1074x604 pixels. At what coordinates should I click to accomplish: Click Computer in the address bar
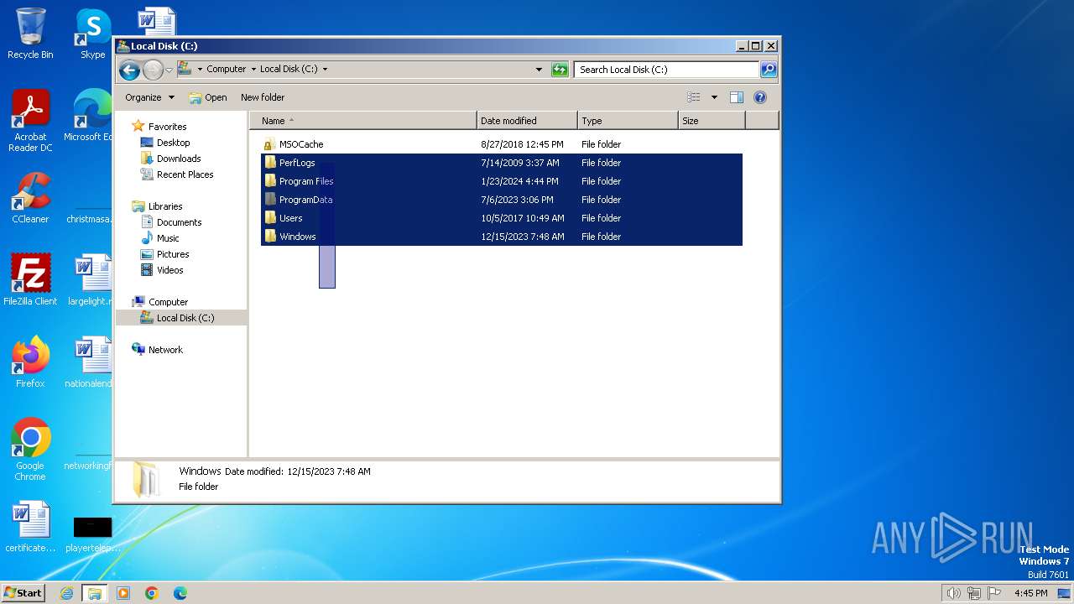pyautogui.click(x=227, y=70)
